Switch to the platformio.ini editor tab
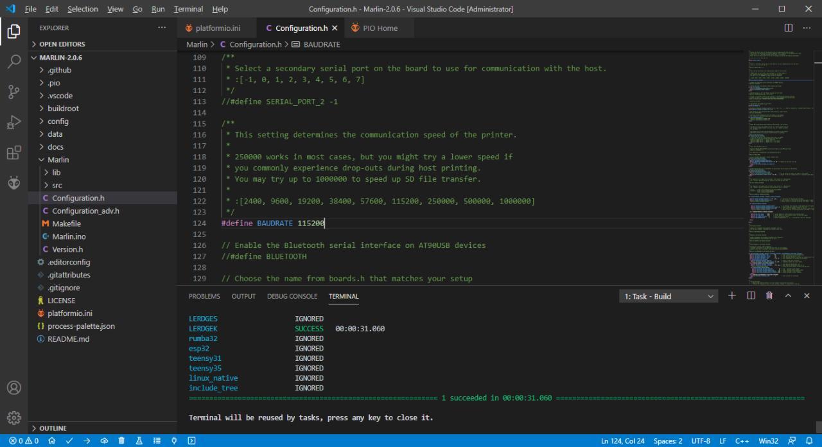 pyautogui.click(x=217, y=28)
